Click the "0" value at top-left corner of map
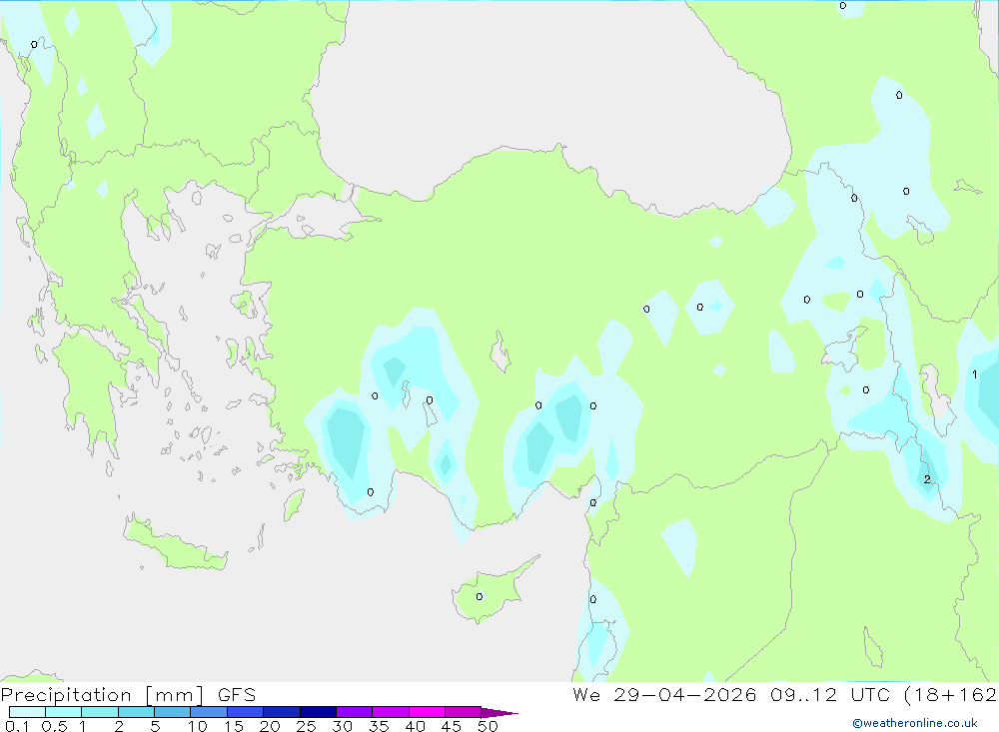The width and height of the screenshot is (999, 732). [34, 45]
